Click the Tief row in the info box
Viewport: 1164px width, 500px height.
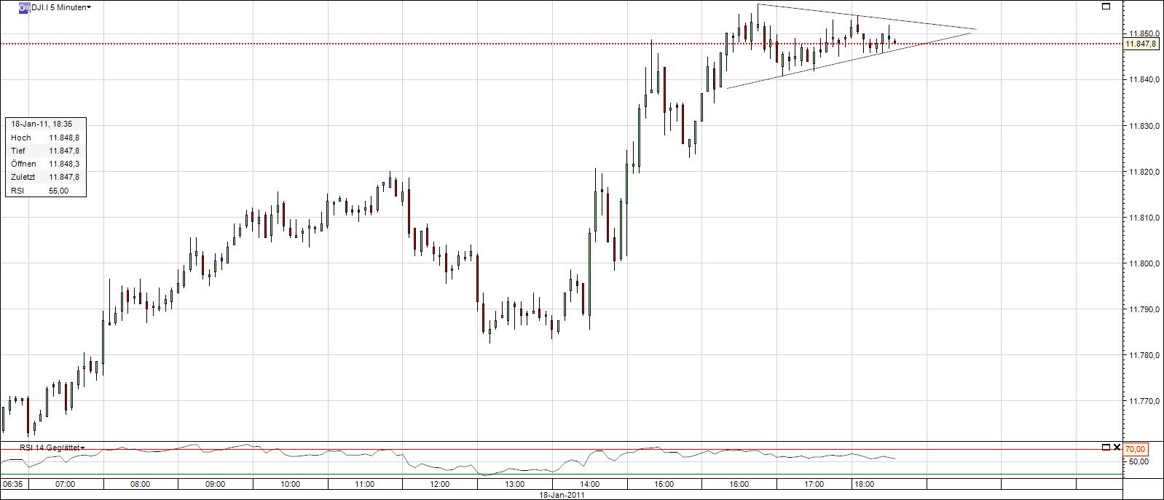tap(45, 151)
